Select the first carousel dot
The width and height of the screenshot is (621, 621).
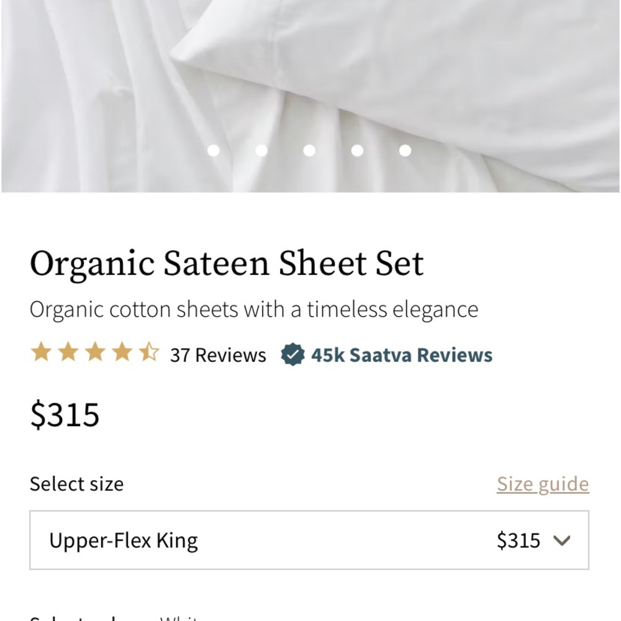pyautogui.click(x=214, y=149)
